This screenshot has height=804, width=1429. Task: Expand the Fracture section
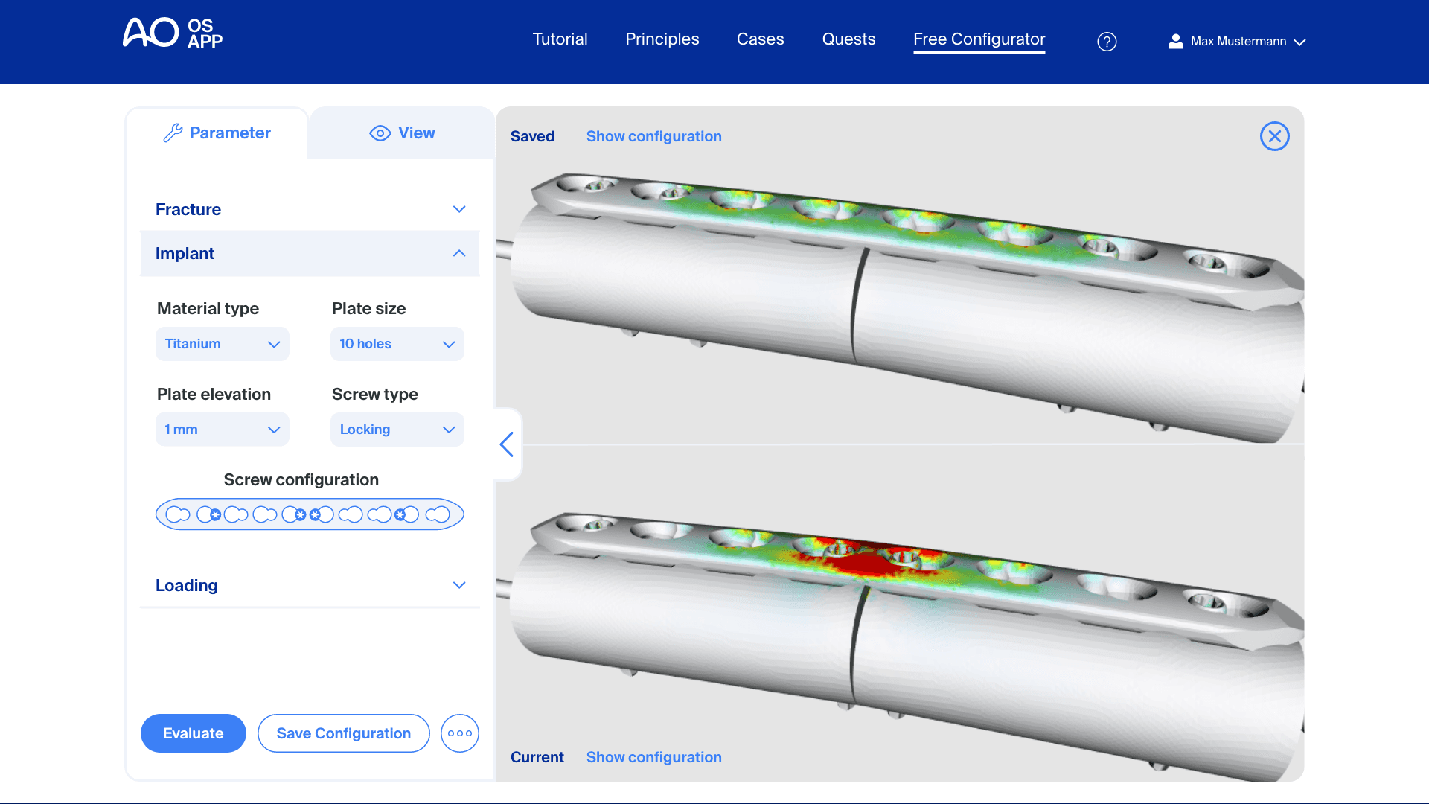[x=310, y=209]
